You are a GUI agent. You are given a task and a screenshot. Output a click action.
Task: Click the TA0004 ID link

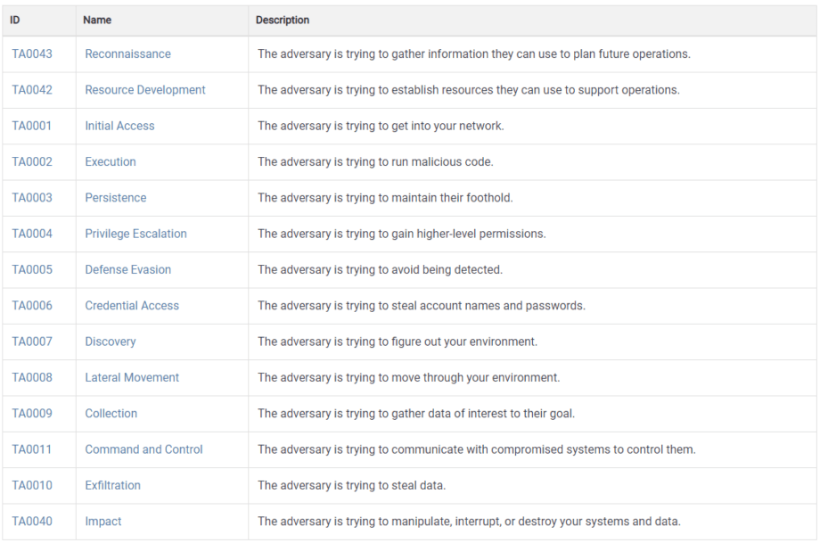click(x=32, y=234)
